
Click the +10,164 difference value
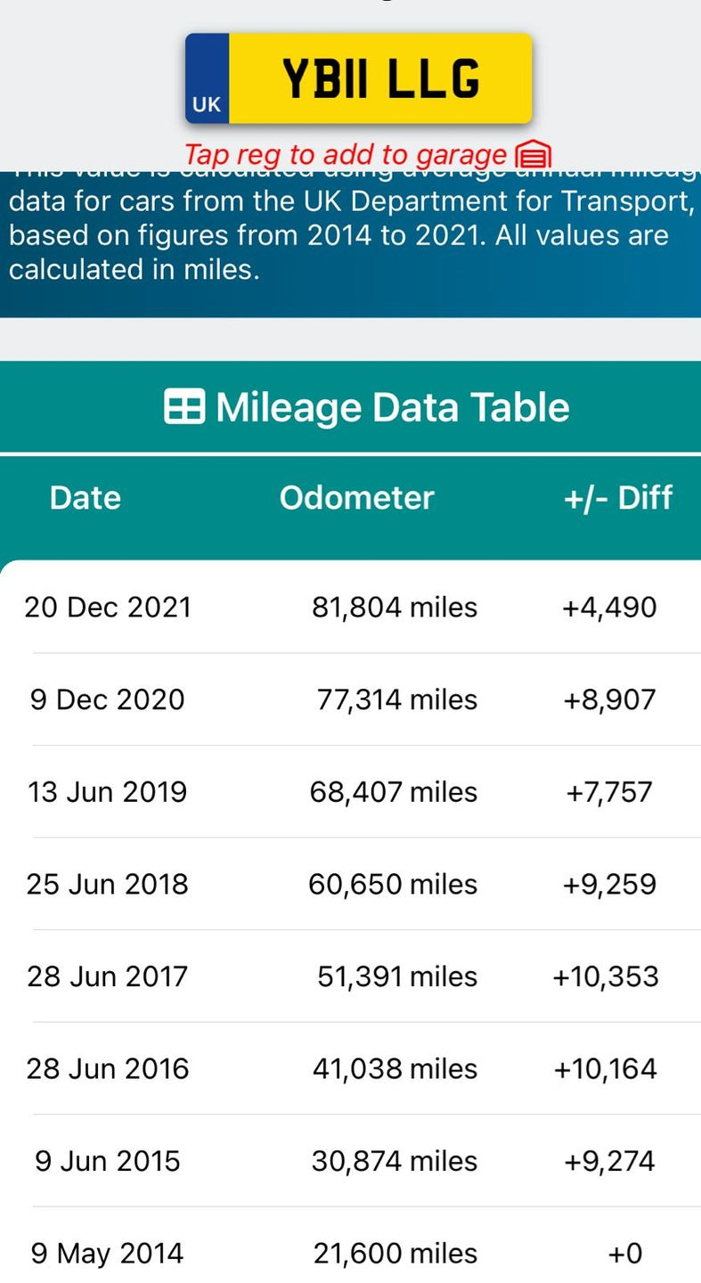click(606, 1068)
